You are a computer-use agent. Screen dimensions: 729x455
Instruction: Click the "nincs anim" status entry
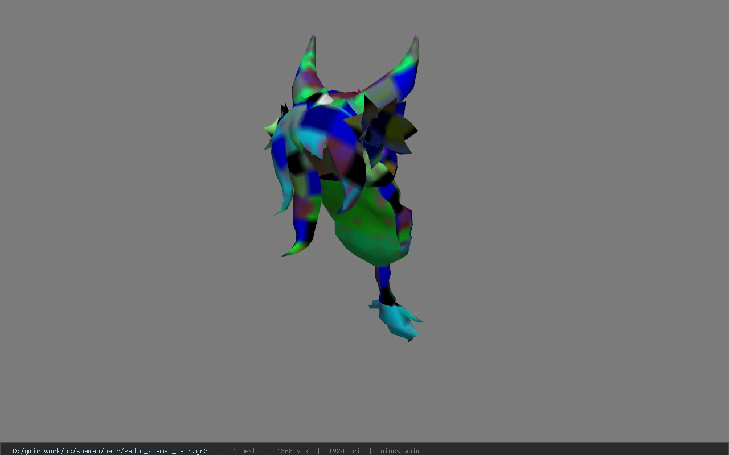click(400, 451)
